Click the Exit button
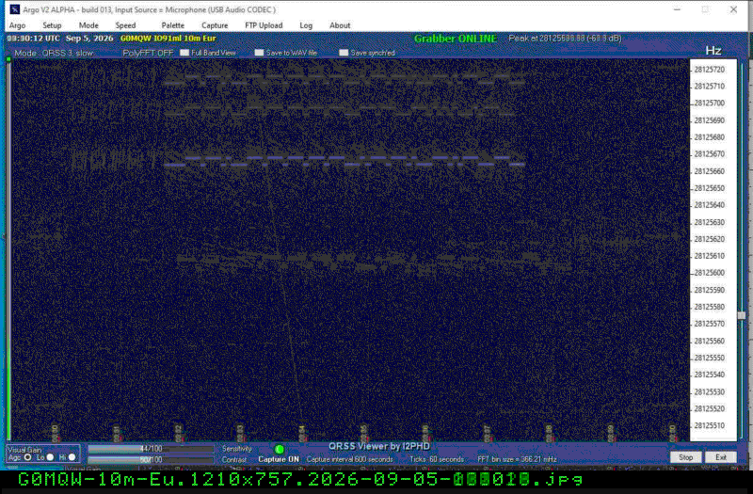This screenshot has height=494, width=753. coord(721,457)
